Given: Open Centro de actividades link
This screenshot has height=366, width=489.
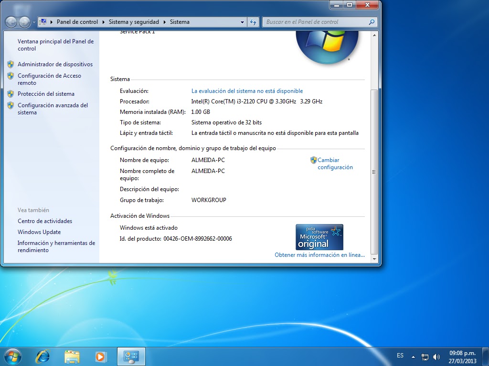Looking at the screenshot, I should click(45, 221).
